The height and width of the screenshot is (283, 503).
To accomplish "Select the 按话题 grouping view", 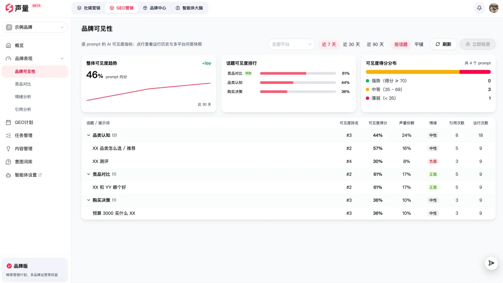I will pyautogui.click(x=401, y=45).
